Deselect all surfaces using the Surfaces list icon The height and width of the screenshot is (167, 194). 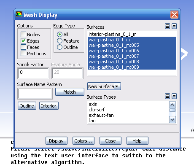click(x=174, y=26)
